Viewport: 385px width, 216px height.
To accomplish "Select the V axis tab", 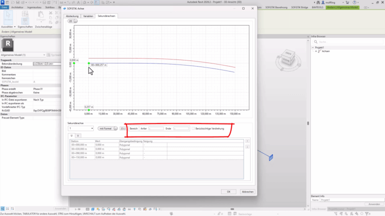I will (x=78, y=135).
